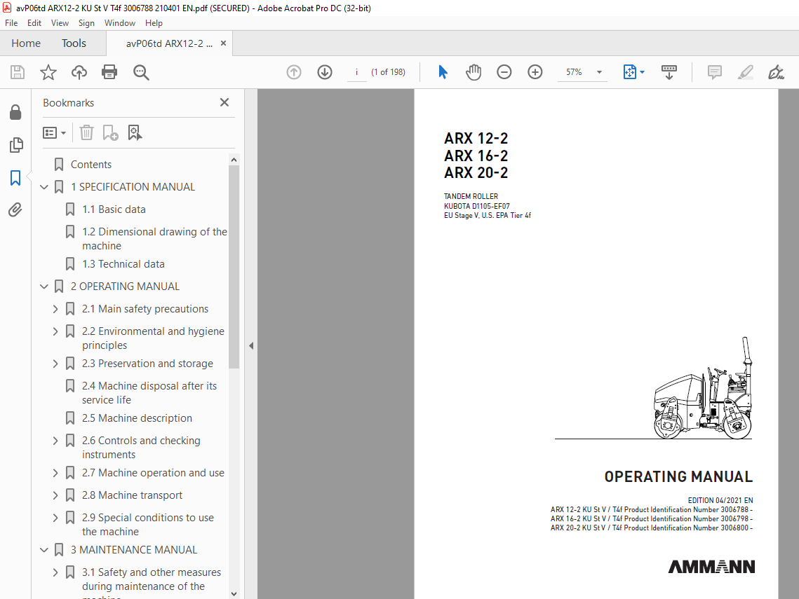This screenshot has width=799, height=599.
Task: Jump to 2.5 Machine description
Action: click(x=137, y=418)
